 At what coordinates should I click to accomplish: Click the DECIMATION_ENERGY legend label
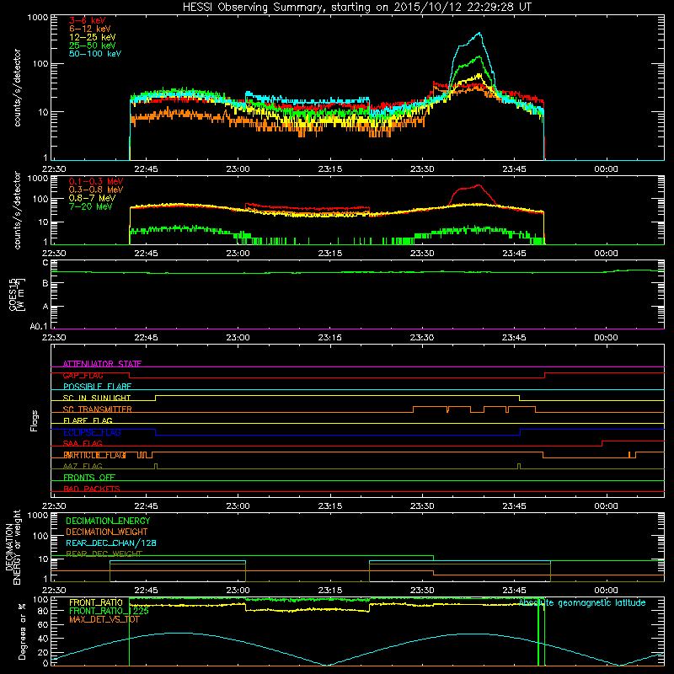pyautogui.click(x=108, y=521)
